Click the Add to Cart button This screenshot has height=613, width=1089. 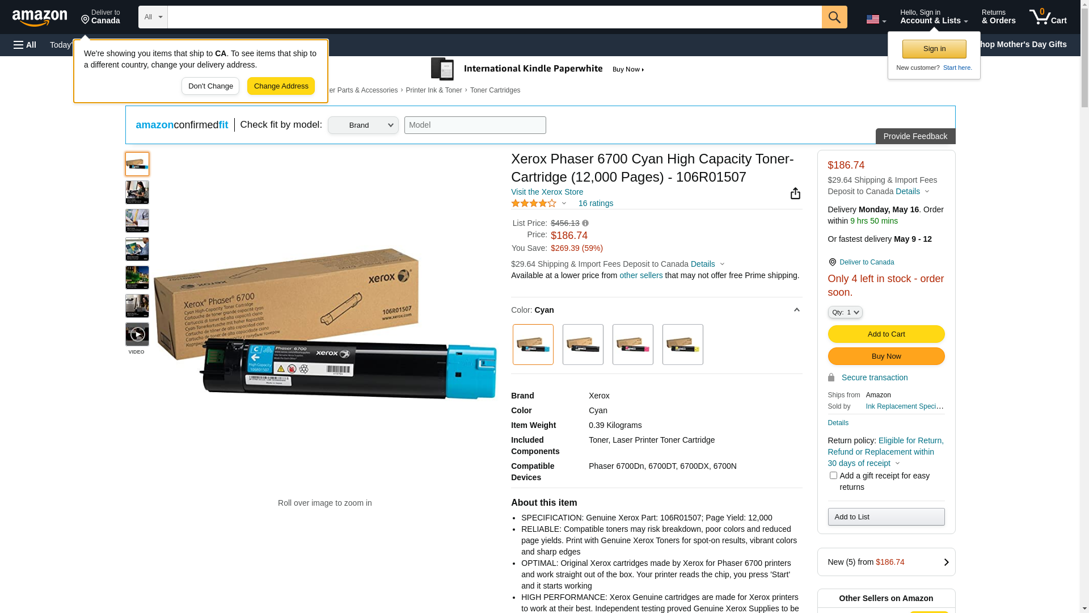(886, 334)
